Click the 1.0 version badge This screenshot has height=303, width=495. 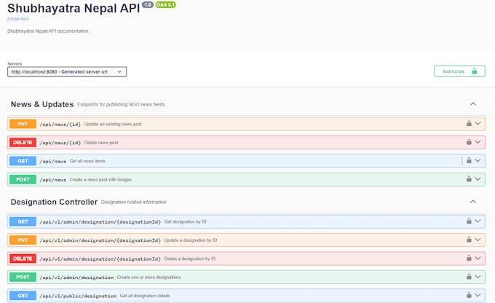point(148,5)
